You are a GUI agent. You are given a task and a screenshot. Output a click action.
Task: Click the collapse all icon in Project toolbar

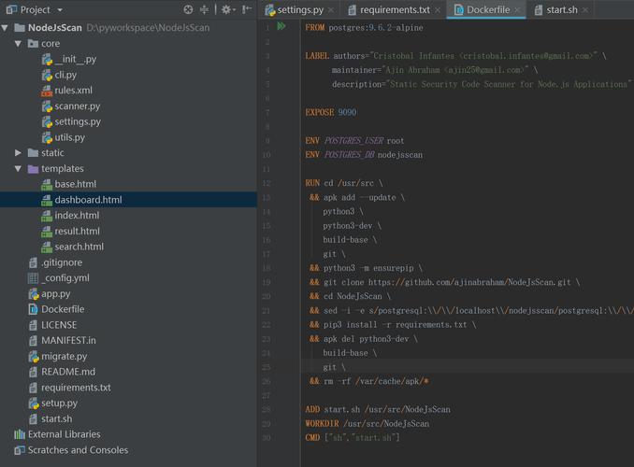[205, 9]
